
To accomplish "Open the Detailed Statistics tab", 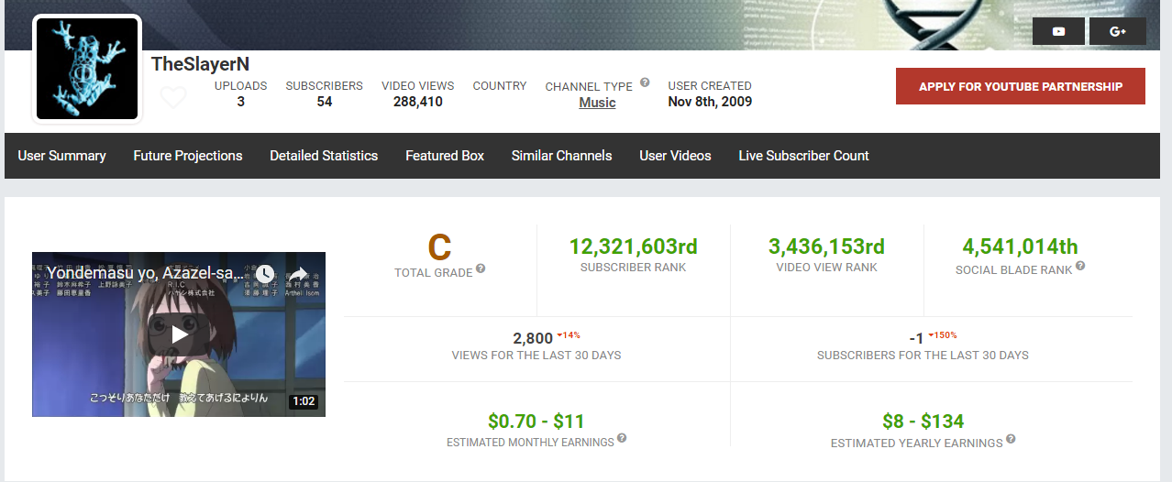I will click(324, 156).
